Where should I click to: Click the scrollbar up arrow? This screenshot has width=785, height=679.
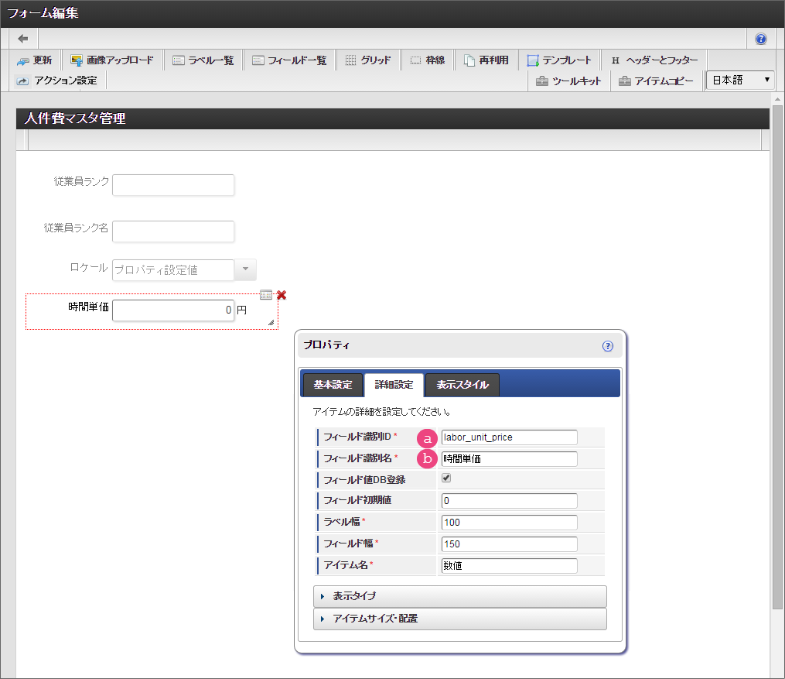pyautogui.click(x=777, y=99)
